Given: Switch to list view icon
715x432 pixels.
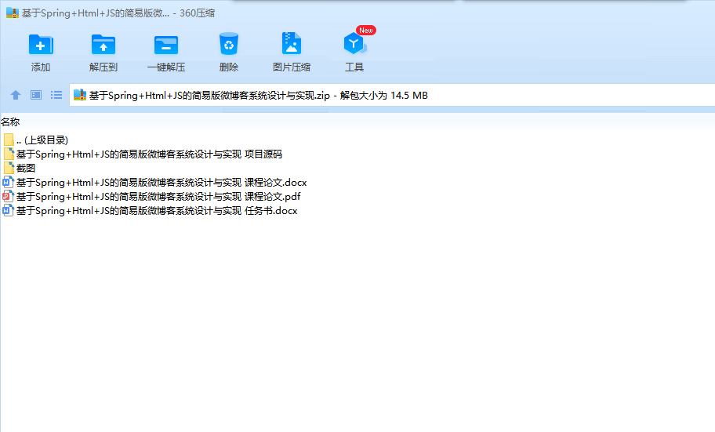Looking at the screenshot, I should tap(56, 95).
